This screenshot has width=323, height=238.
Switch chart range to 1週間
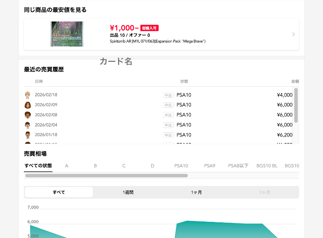(x=128, y=192)
